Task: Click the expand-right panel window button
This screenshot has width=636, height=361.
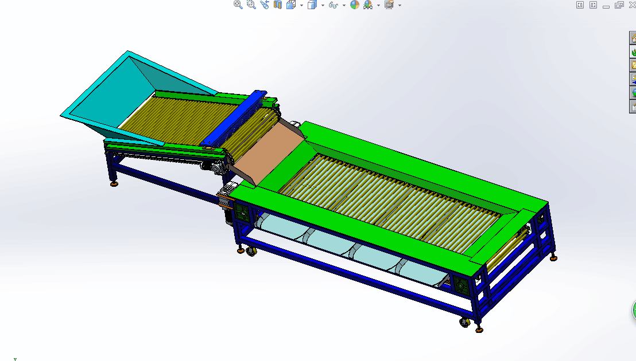Action: click(x=593, y=5)
